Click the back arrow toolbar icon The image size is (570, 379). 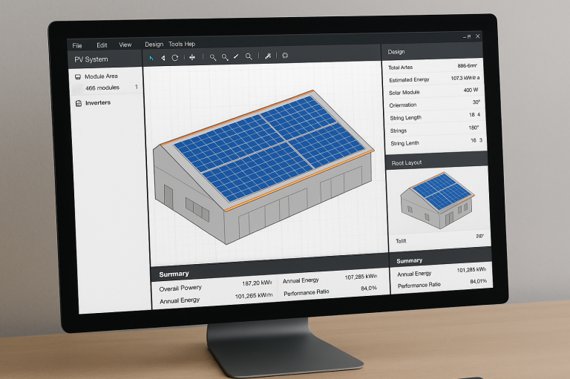tap(163, 57)
